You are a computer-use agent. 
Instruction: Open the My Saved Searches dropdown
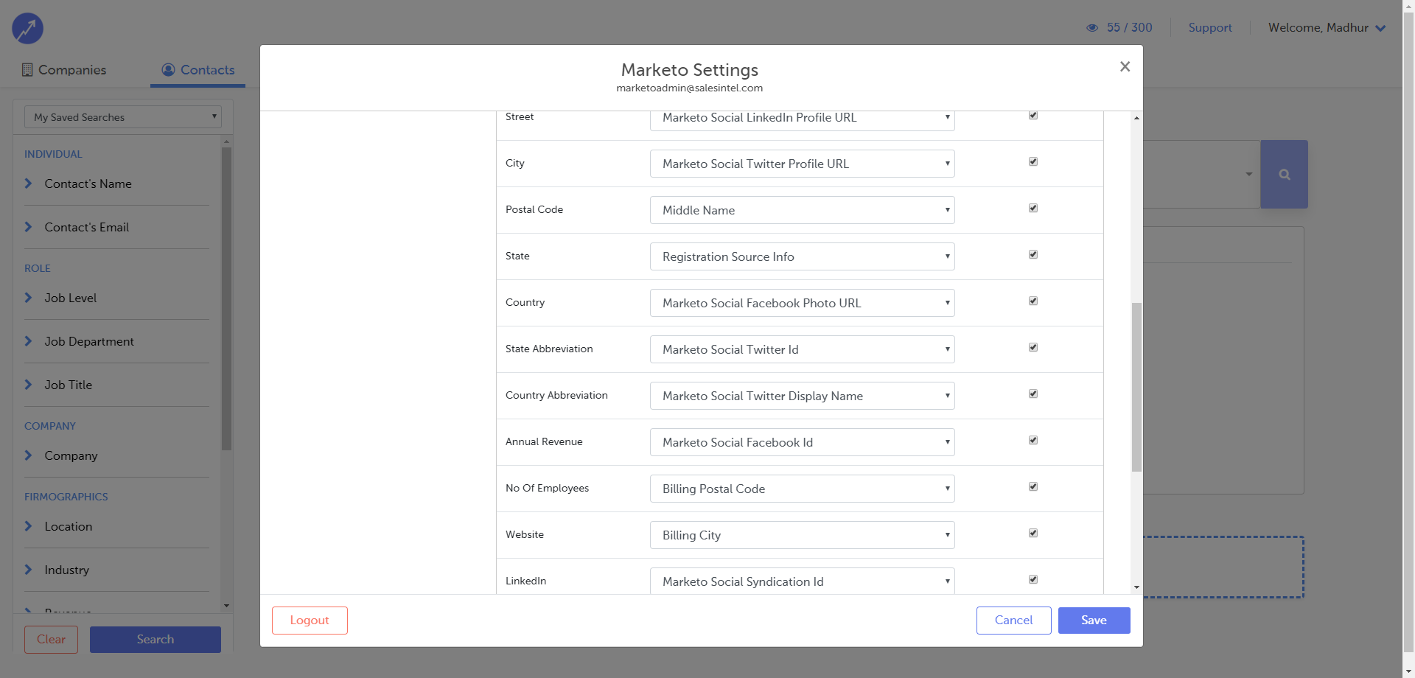(x=123, y=117)
